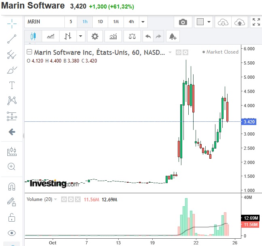Take chart snapshot with camera icon
This screenshot has width=262, height=246.
pyautogui.click(x=183, y=22)
